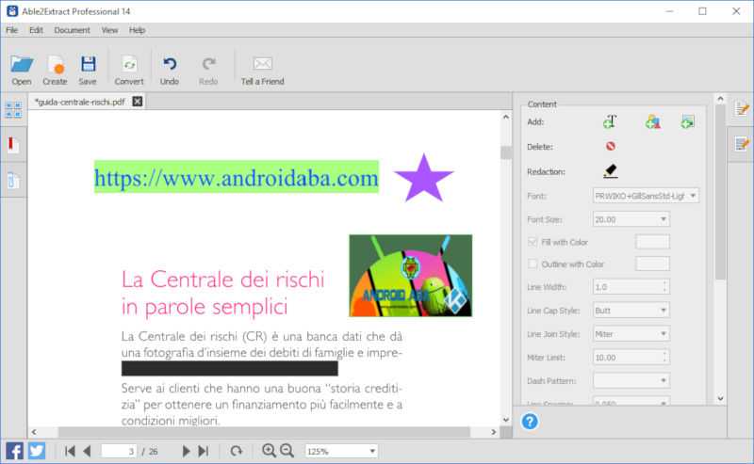Click the Miter Limit stepper field

pos(631,358)
